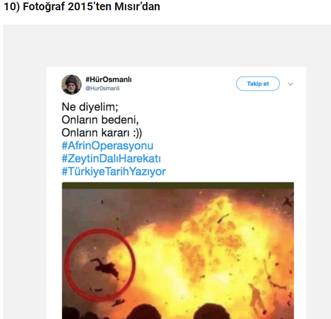This screenshot has width=331, height=319.
Task: Click the #ZeytinDalıHarekatı hashtag
Action: point(111,158)
